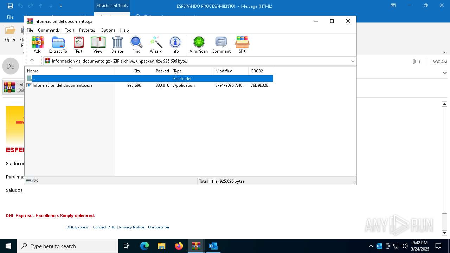Select the Delete trash icon
Image resolution: width=450 pixels, height=253 pixels.
(x=117, y=45)
